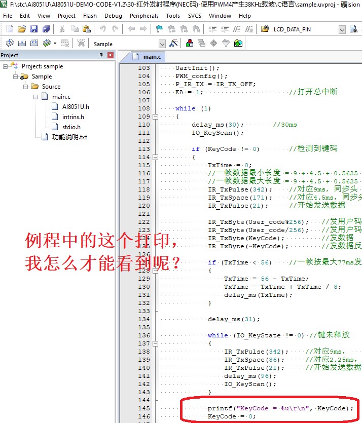Click the Navigate Backward arrow

pyautogui.click(x=131, y=29)
